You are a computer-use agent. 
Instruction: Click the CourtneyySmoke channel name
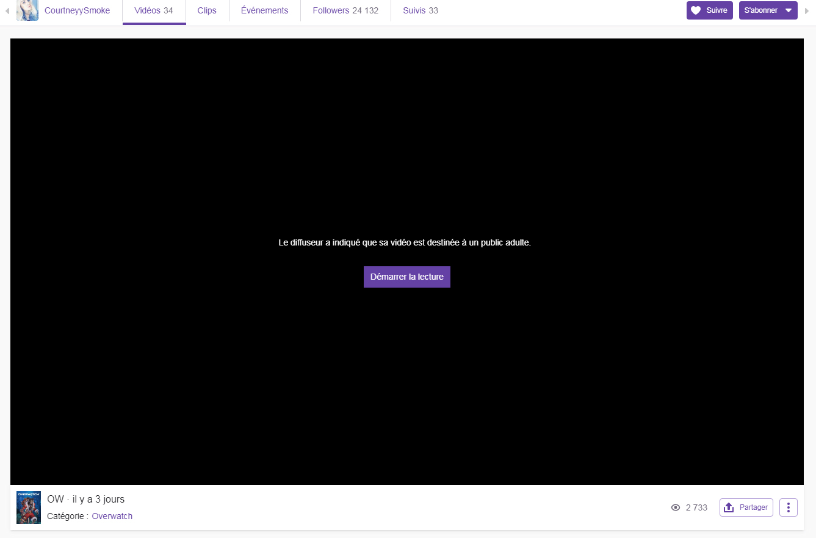pos(78,10)
